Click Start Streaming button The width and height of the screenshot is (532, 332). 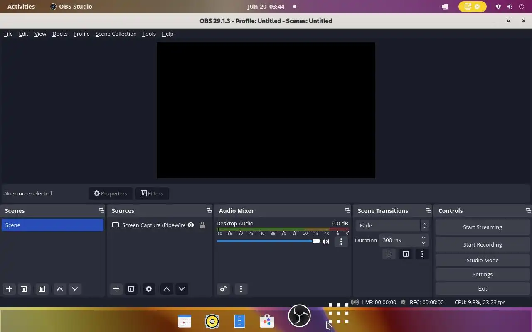(x=483, y=227)
